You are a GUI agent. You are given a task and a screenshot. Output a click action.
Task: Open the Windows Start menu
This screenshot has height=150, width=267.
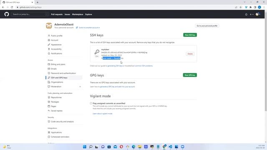point(85,147)
